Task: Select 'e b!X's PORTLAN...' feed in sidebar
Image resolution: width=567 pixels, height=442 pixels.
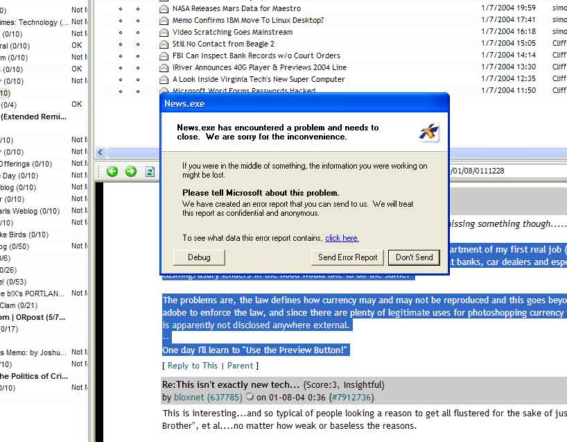Action: coord(32,294)
